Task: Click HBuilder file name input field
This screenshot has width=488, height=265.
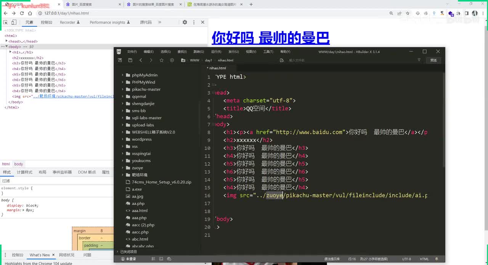Action: point(351,60)
